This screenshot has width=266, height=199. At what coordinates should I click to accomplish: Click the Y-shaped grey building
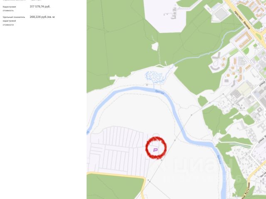pos(217,56)
